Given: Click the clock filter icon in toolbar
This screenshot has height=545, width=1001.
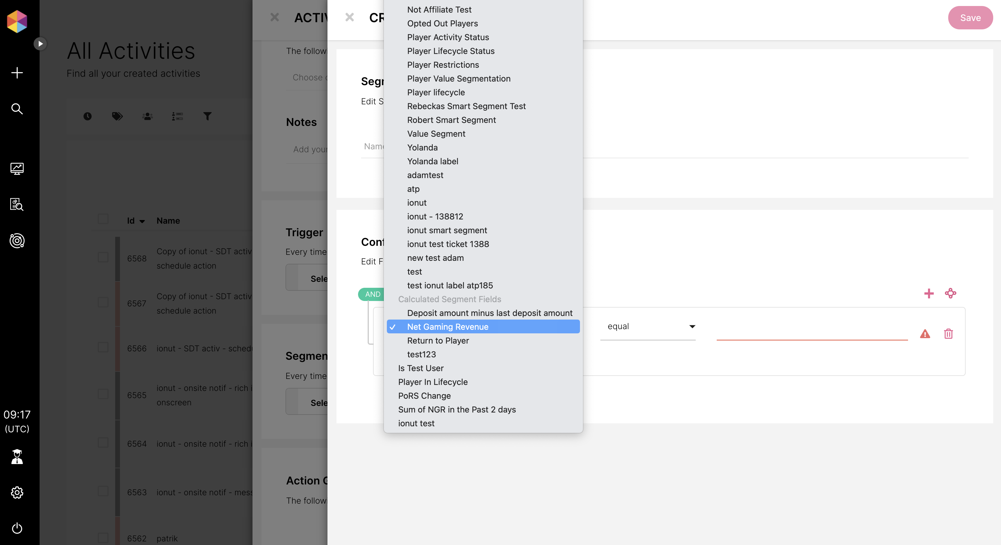Looking at the screenshot, I should 88,116.
